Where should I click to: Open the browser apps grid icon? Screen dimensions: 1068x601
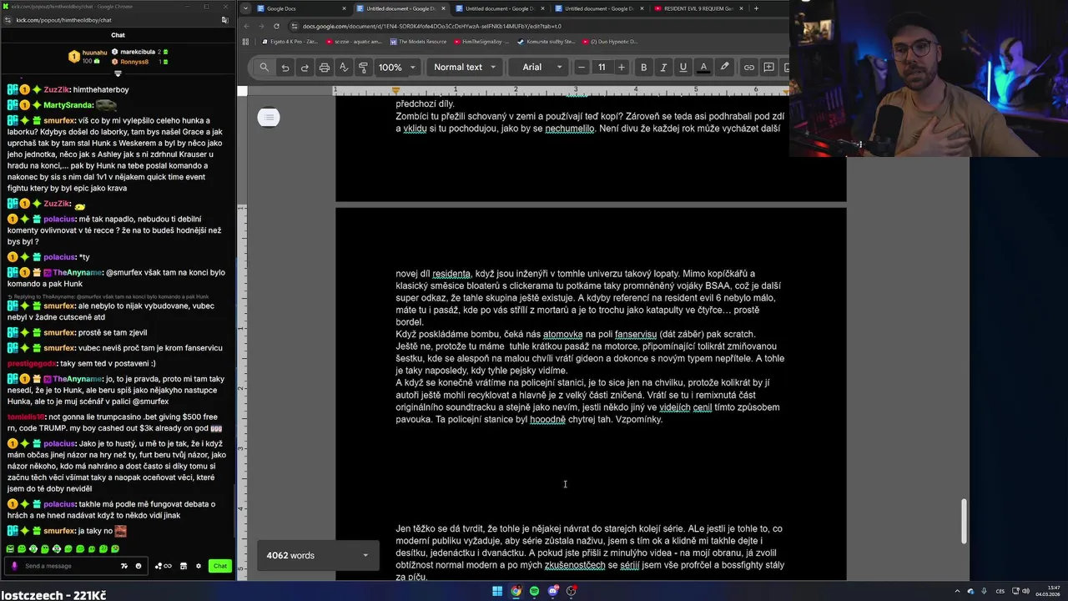[x=247, y=41]
